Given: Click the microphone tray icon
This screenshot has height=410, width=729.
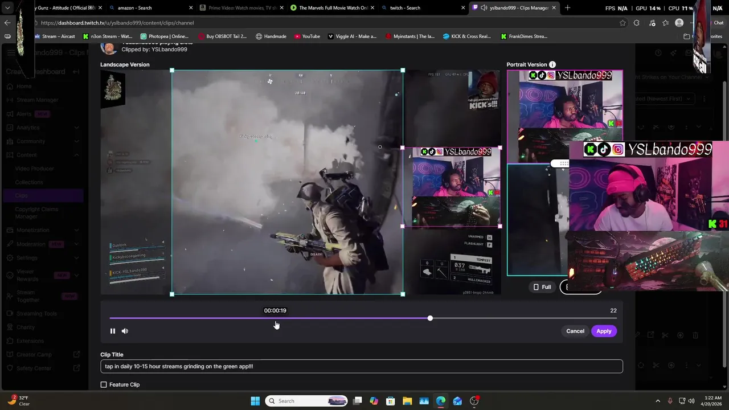Looking at the screenshot, I should (670, 401).
